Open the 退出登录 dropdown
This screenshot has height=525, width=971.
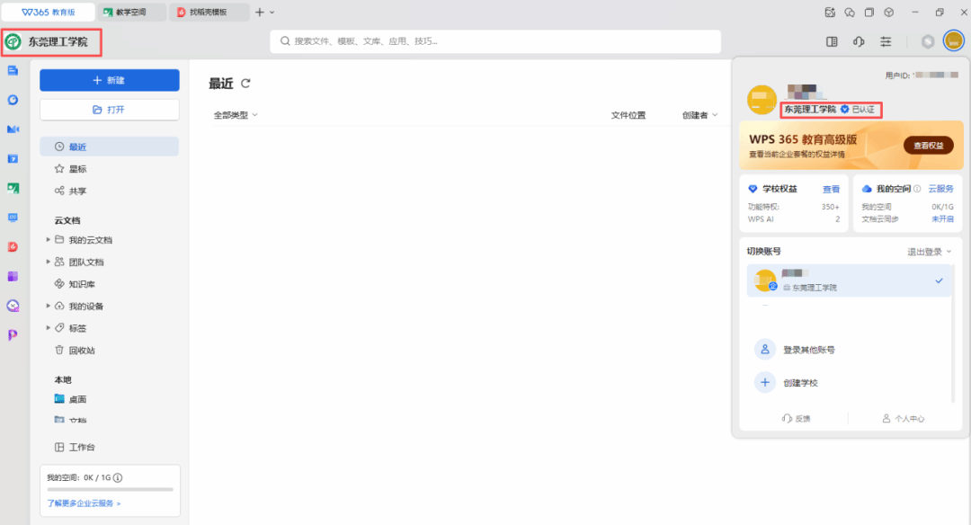[929, 252]
